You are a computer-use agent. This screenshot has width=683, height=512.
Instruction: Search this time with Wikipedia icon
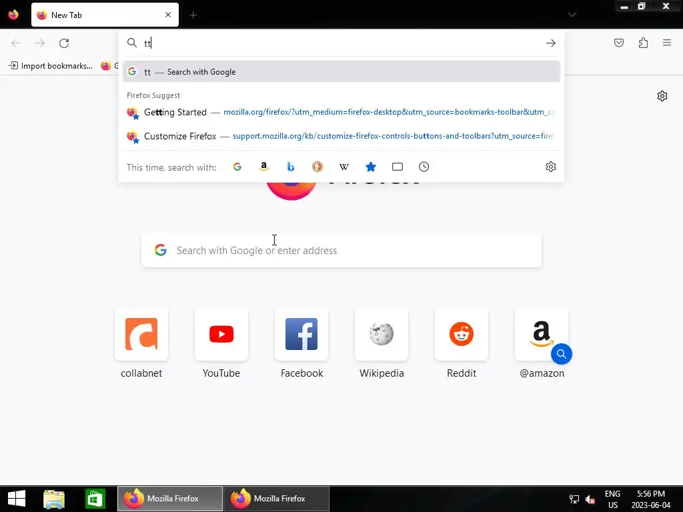[344, 167]
